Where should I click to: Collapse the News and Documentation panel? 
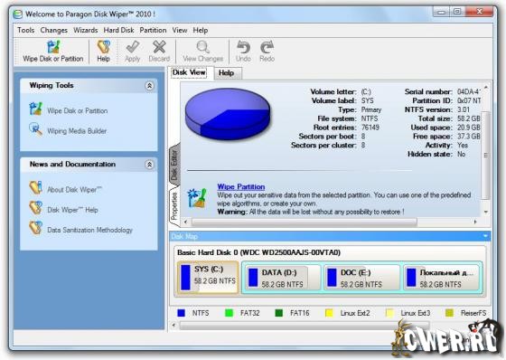coord(149,165)
